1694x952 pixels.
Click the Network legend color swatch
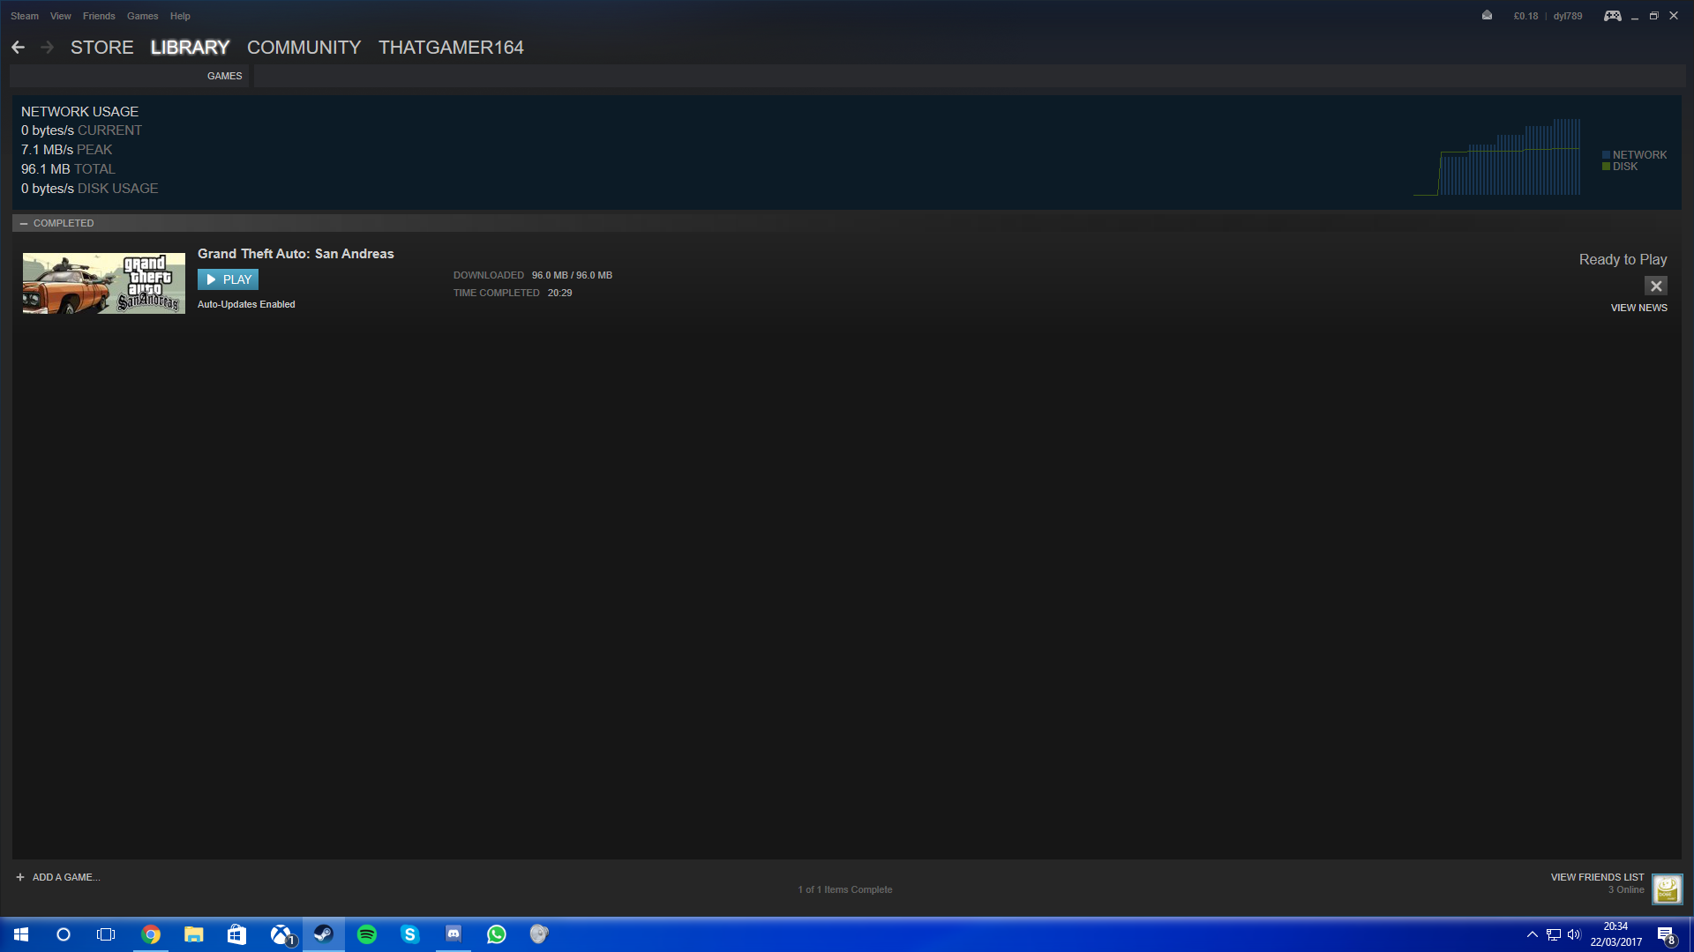(1607, 155)
